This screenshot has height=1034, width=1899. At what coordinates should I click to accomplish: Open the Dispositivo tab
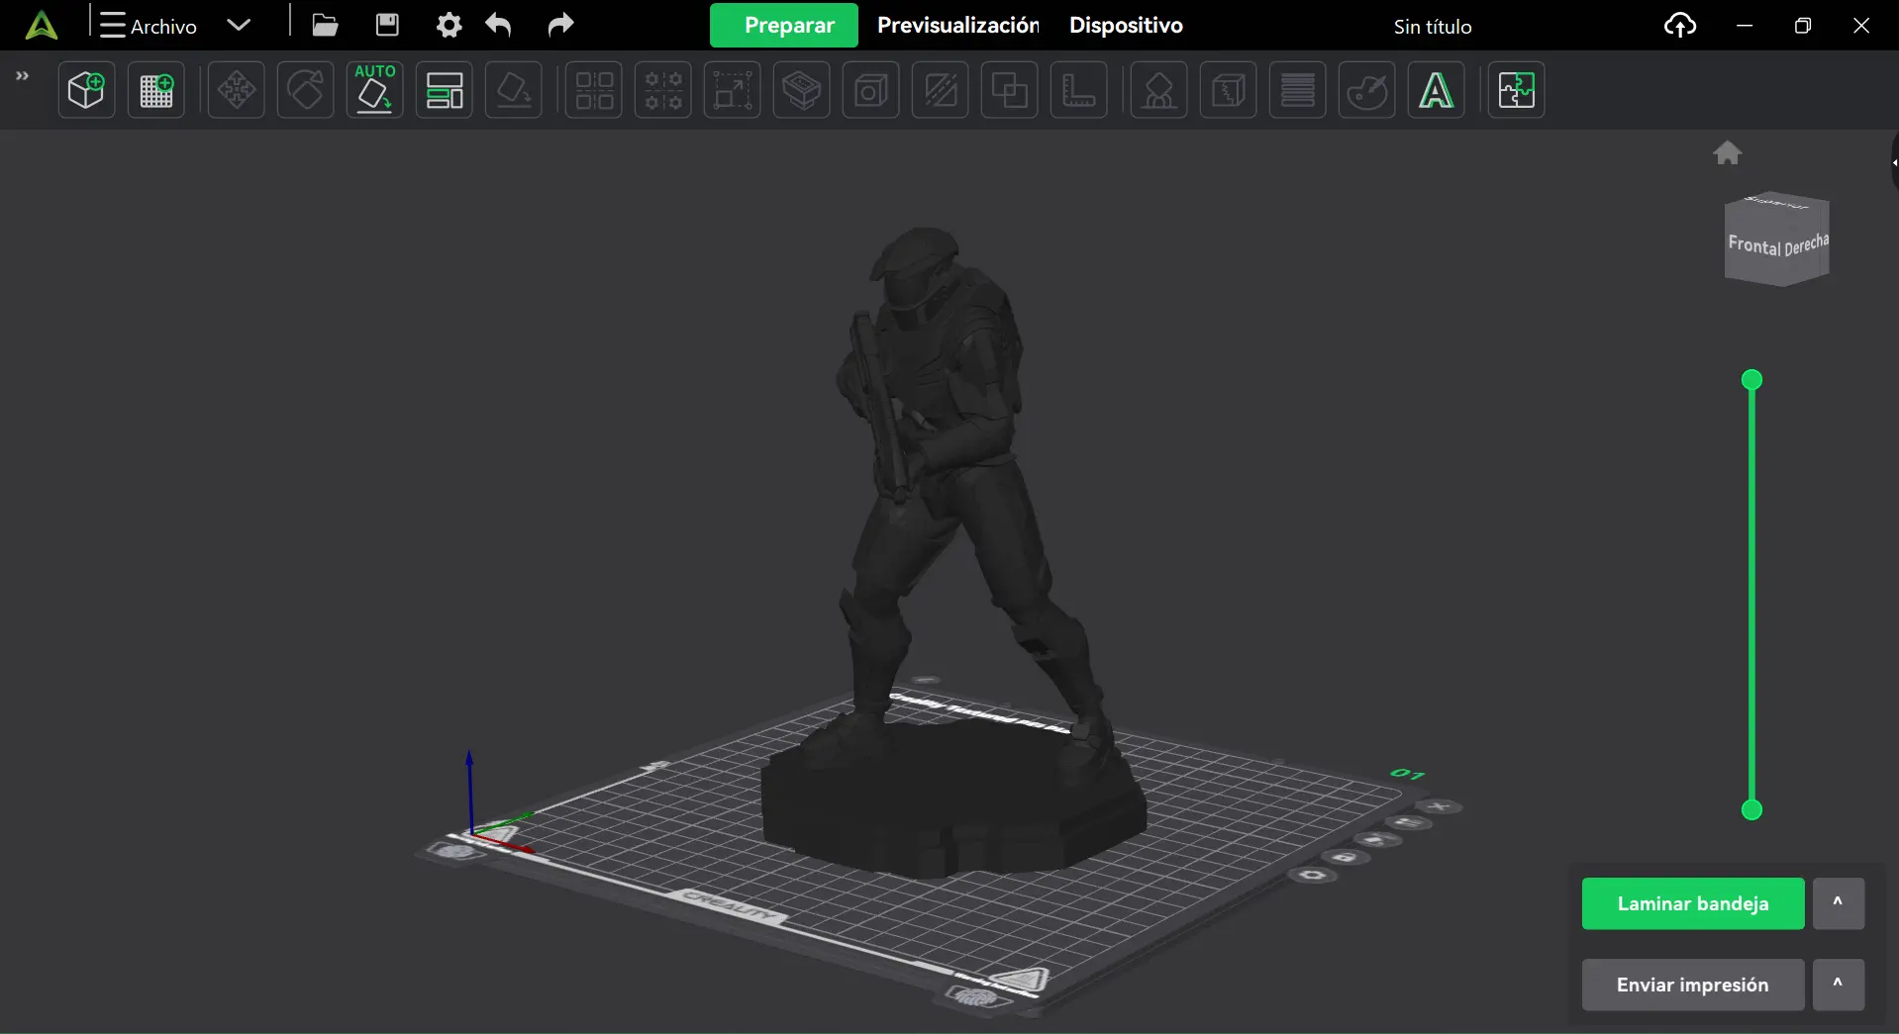(x=1126, y=26)
